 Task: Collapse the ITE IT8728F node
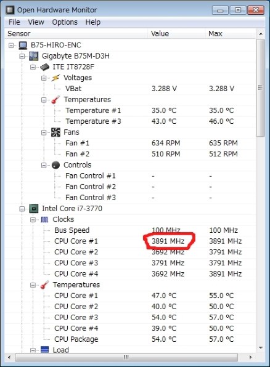(x=33, y=67)
